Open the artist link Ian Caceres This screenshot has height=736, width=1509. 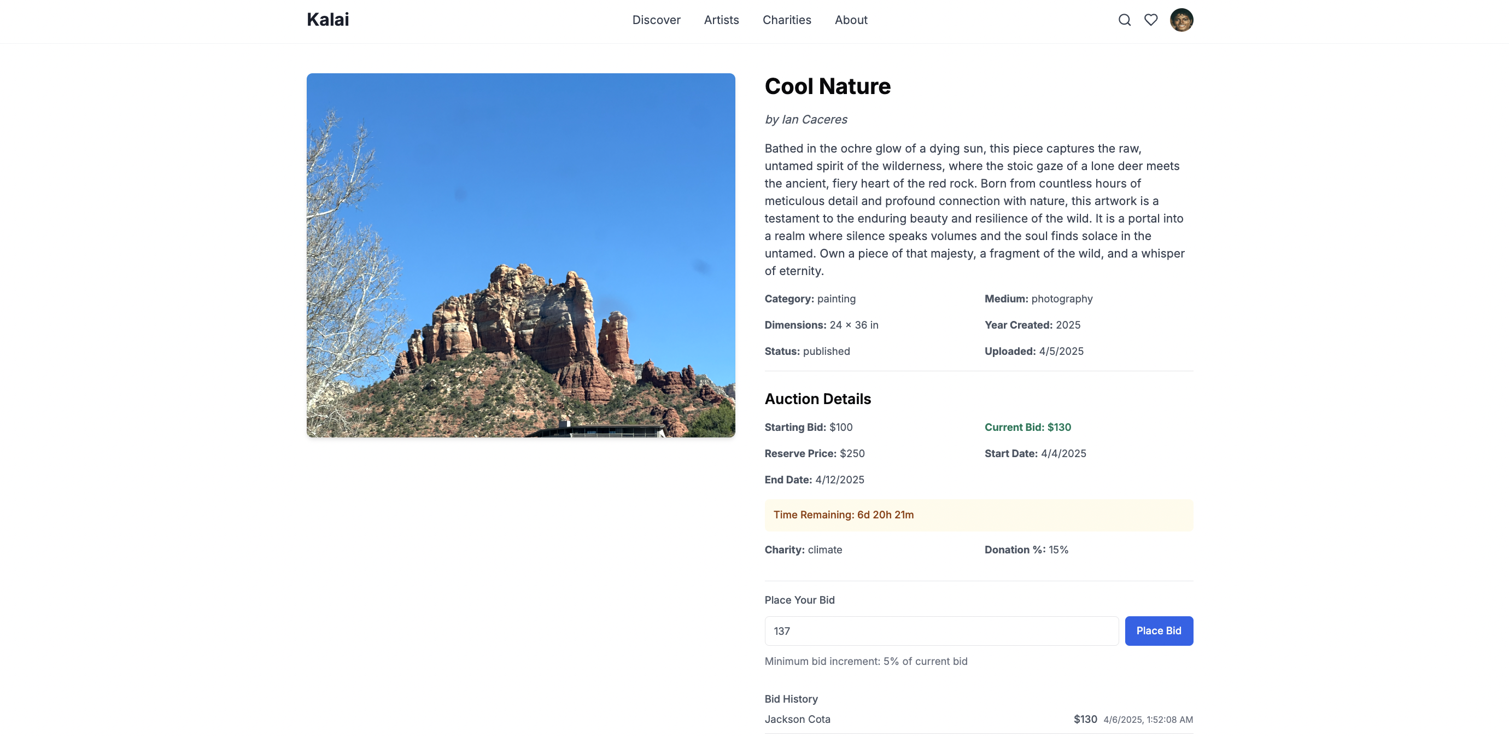(814, 120)
